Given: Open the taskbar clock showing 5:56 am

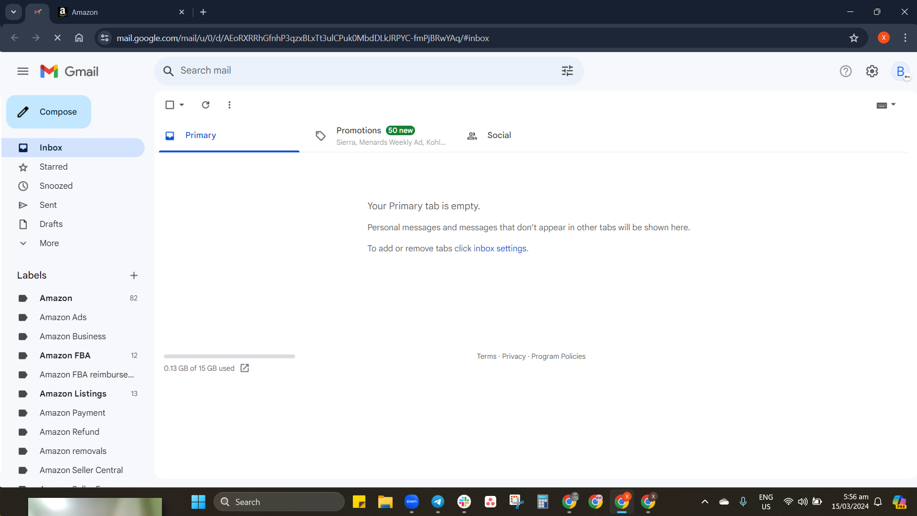Looking at the screenshot, I should pos(850,502).
